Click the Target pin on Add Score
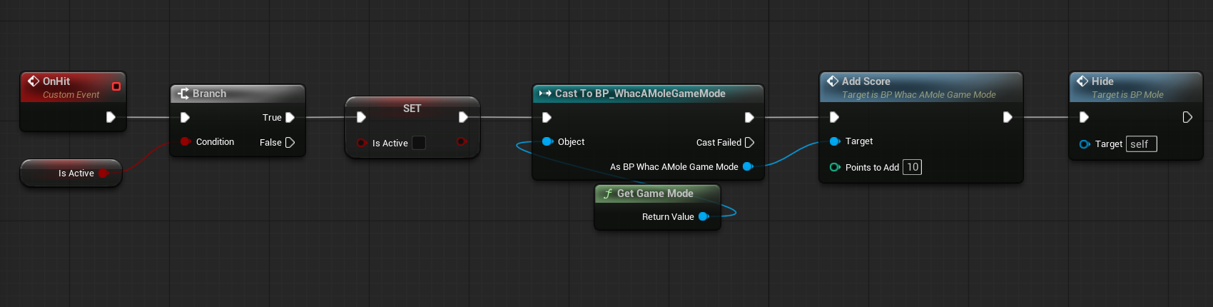The image size is (1213, 307). [x=835, y=141]
